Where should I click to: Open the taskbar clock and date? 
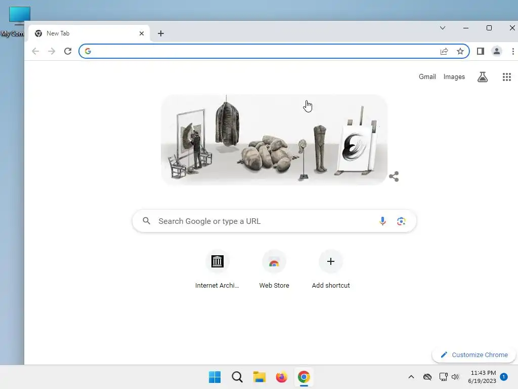tap(482, 377)
